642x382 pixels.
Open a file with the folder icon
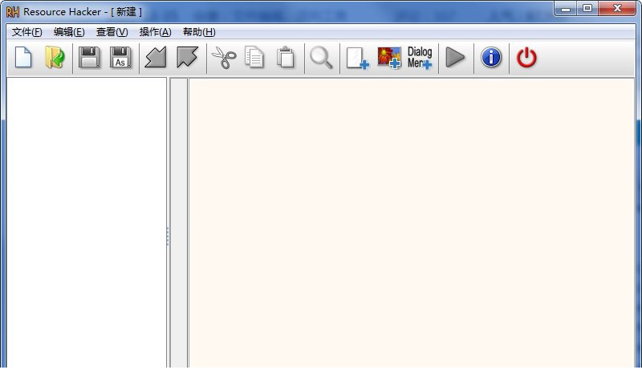pos(55,58)
